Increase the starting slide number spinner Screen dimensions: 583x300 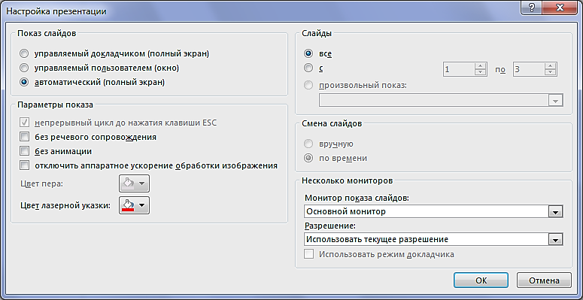point(481,66)
